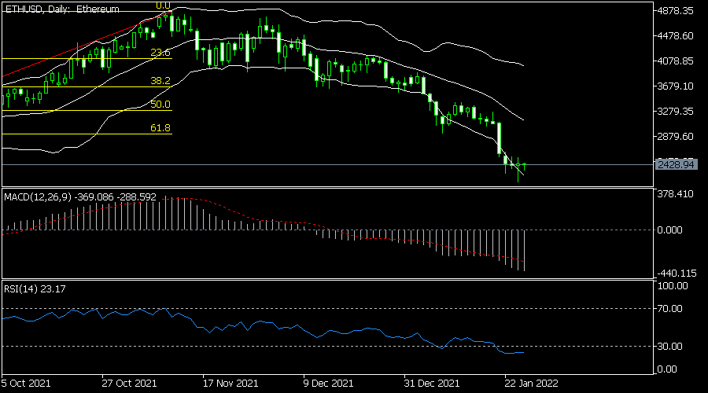The image size is (708, 393).
Task: Select the 23.6 Fibonacci level label
Action: tap(160, 53)
